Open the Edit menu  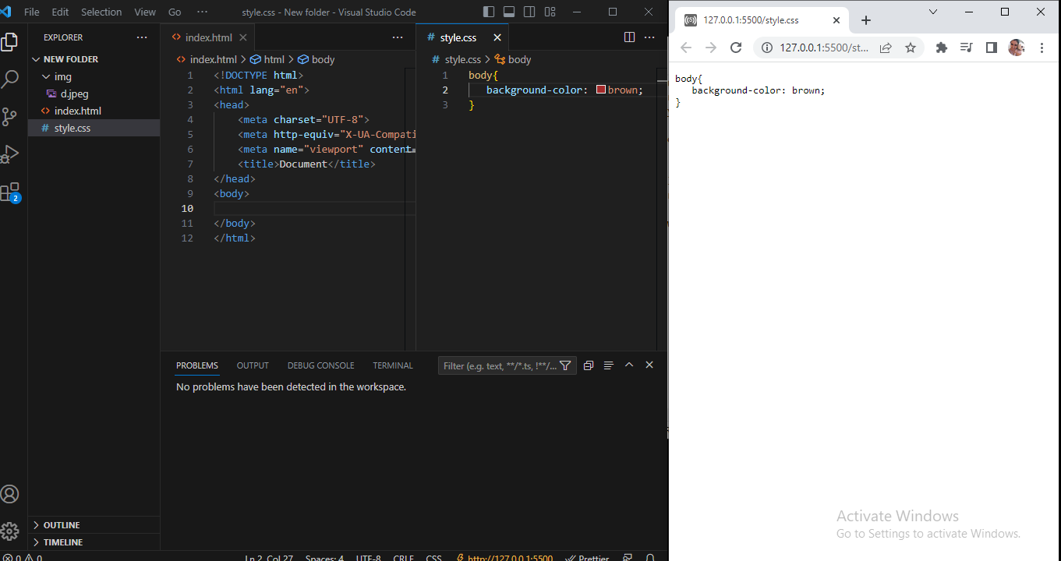click(60, 12)
